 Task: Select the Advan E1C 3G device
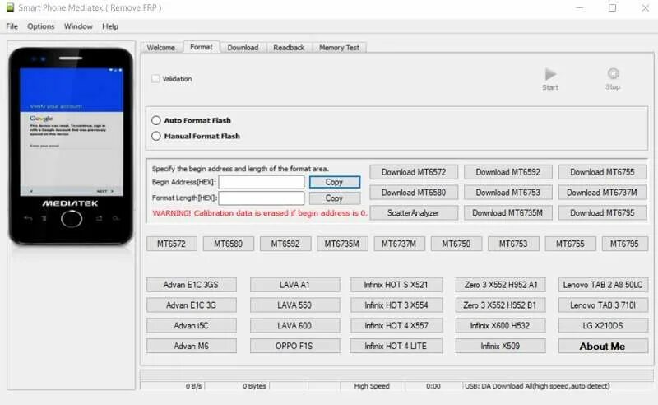click(x=192, y=305)
